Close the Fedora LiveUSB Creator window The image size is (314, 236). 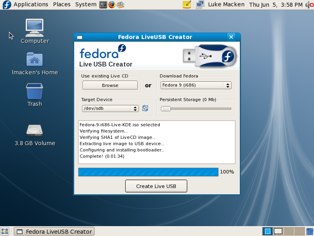click(x=231, y=37)
